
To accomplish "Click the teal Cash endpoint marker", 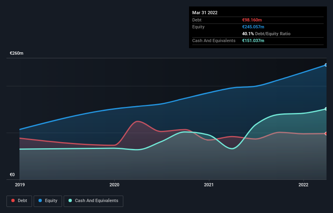I will tap(326, 109).
